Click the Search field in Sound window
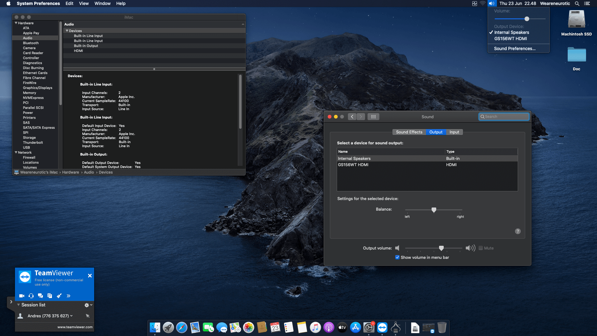 click(x=504, y=117)
